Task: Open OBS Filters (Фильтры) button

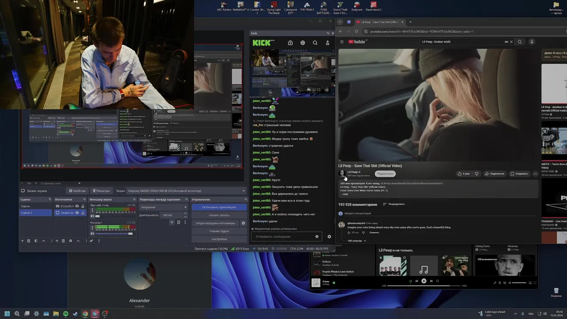Action: [101, 191]
